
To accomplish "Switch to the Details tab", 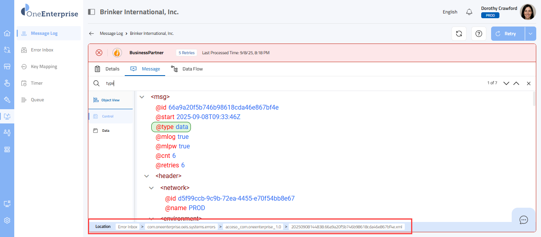I will (107, 69).
